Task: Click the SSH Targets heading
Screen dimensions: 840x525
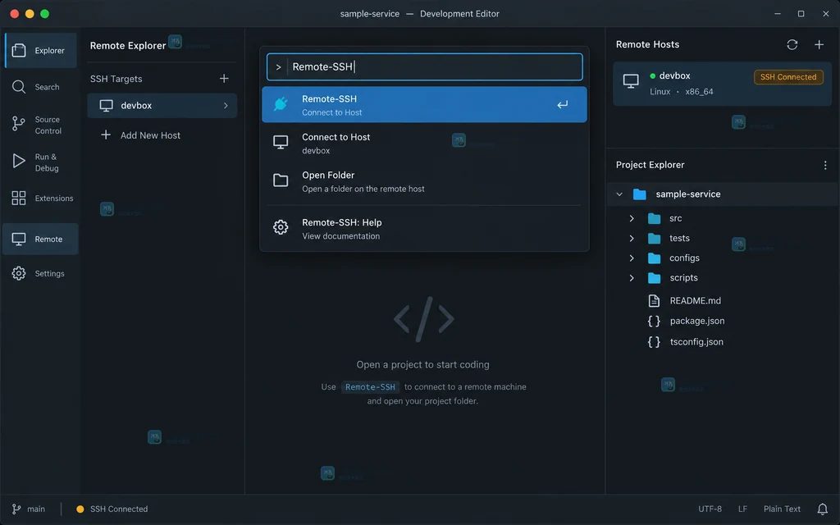Action: click(x=116, y=79)
